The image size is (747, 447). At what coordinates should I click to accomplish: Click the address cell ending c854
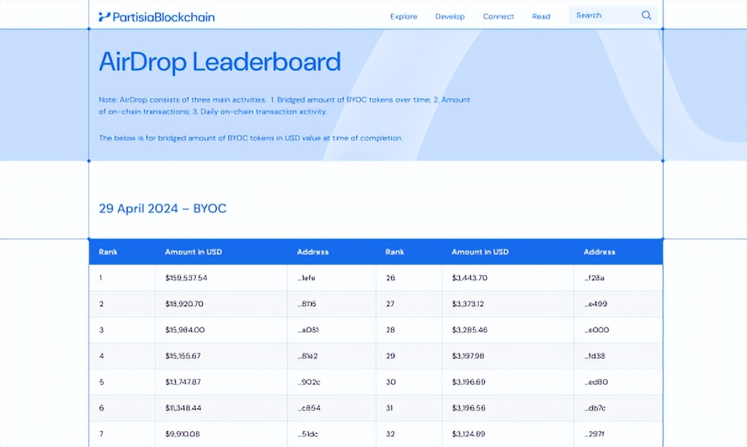(x=332, y=409)
